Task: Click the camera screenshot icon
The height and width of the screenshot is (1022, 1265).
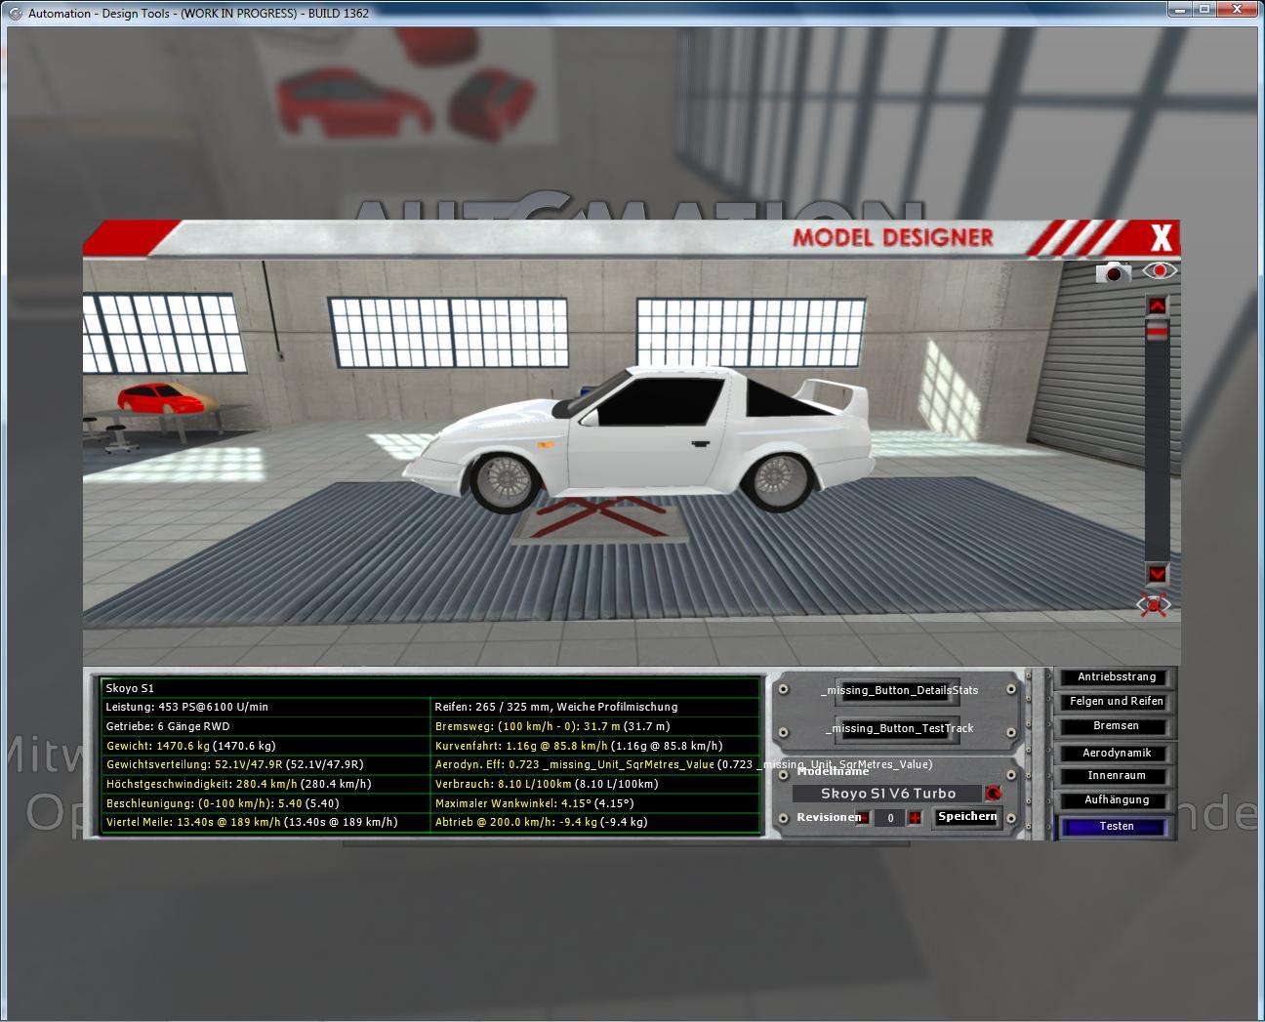Action: (1112, 273)
